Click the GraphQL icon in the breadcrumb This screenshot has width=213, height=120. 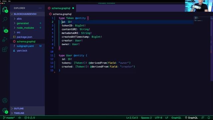[x=50, y=14]
